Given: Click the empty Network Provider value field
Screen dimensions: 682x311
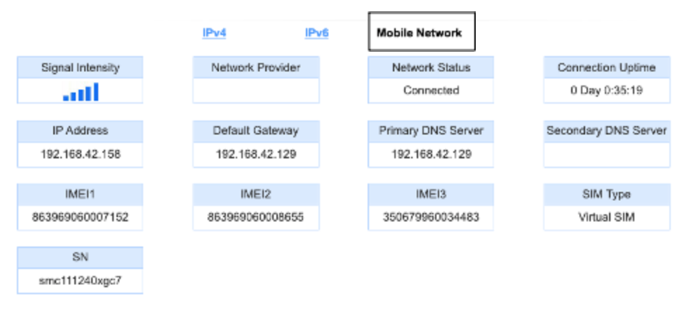Looking at the screenshot, I should (255, 91).
